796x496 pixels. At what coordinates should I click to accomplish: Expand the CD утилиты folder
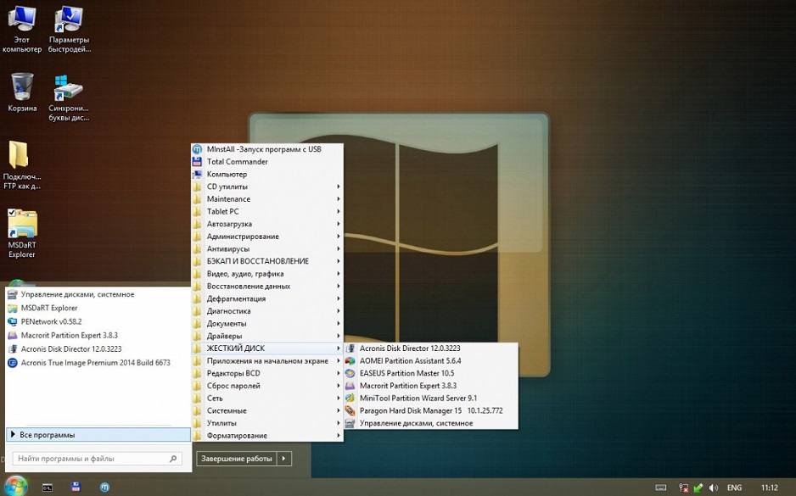(267, 187)
